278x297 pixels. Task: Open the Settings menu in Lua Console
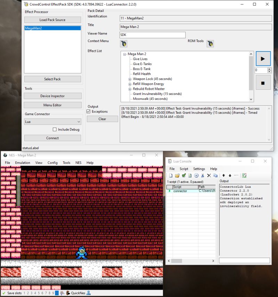(199, 169)
